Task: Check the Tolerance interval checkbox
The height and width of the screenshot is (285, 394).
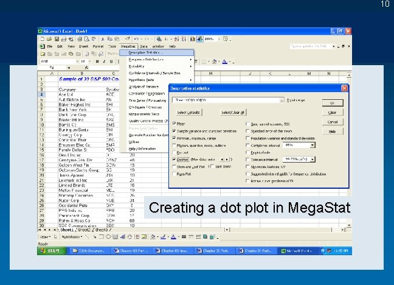Action: click(247, 160)
